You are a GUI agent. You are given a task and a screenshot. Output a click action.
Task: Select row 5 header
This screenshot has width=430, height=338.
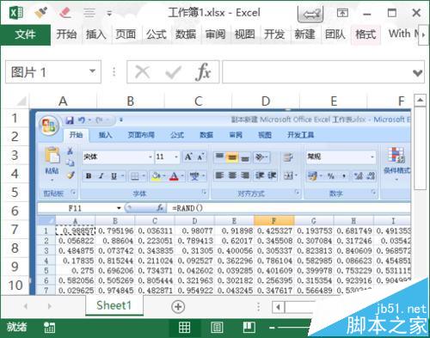click(x=15, y=192)
